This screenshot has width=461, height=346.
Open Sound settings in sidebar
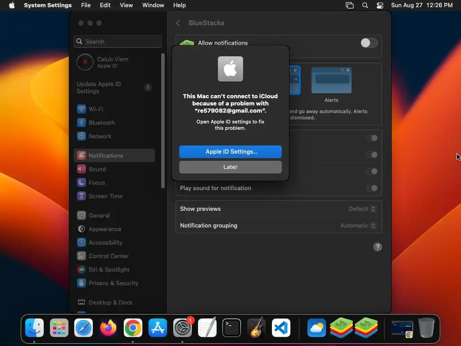(114, 169)
